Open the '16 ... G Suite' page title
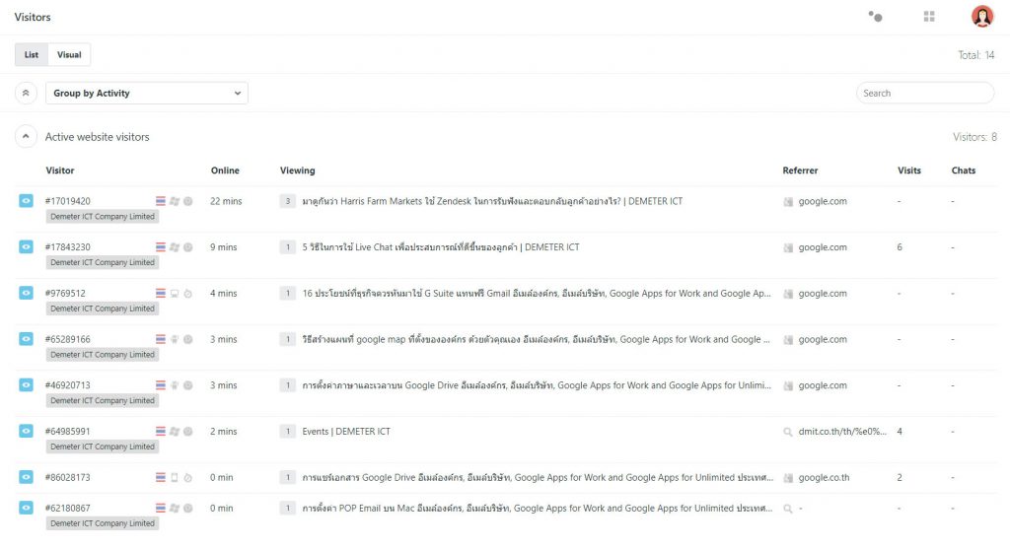 pos(536,293)
